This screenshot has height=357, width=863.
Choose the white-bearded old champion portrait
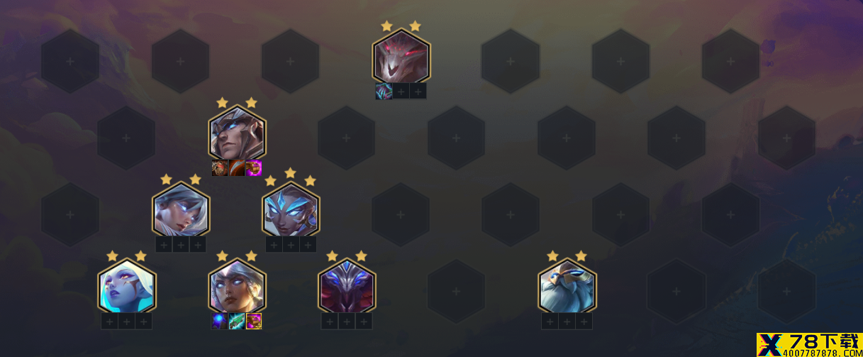click(x=567, y=287)
